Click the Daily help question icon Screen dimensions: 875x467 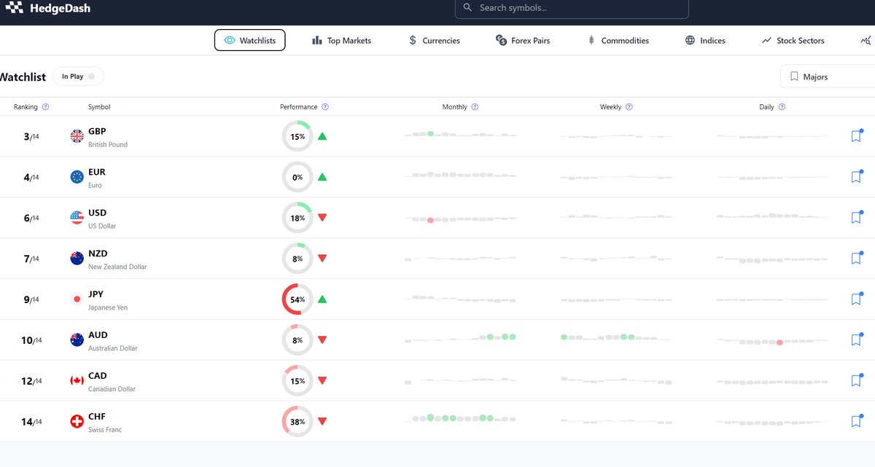(782, 107)
